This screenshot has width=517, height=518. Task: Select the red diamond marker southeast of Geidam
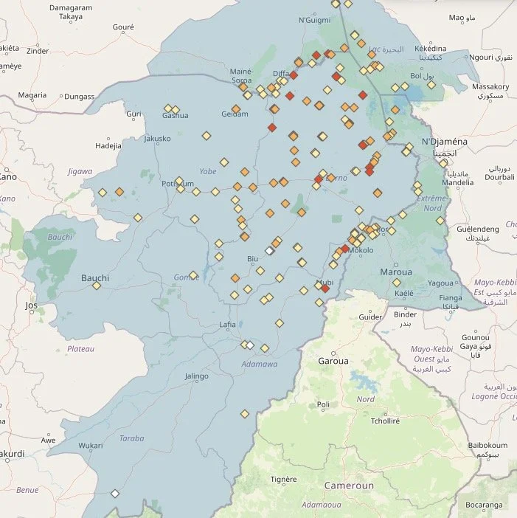point(271,128)
